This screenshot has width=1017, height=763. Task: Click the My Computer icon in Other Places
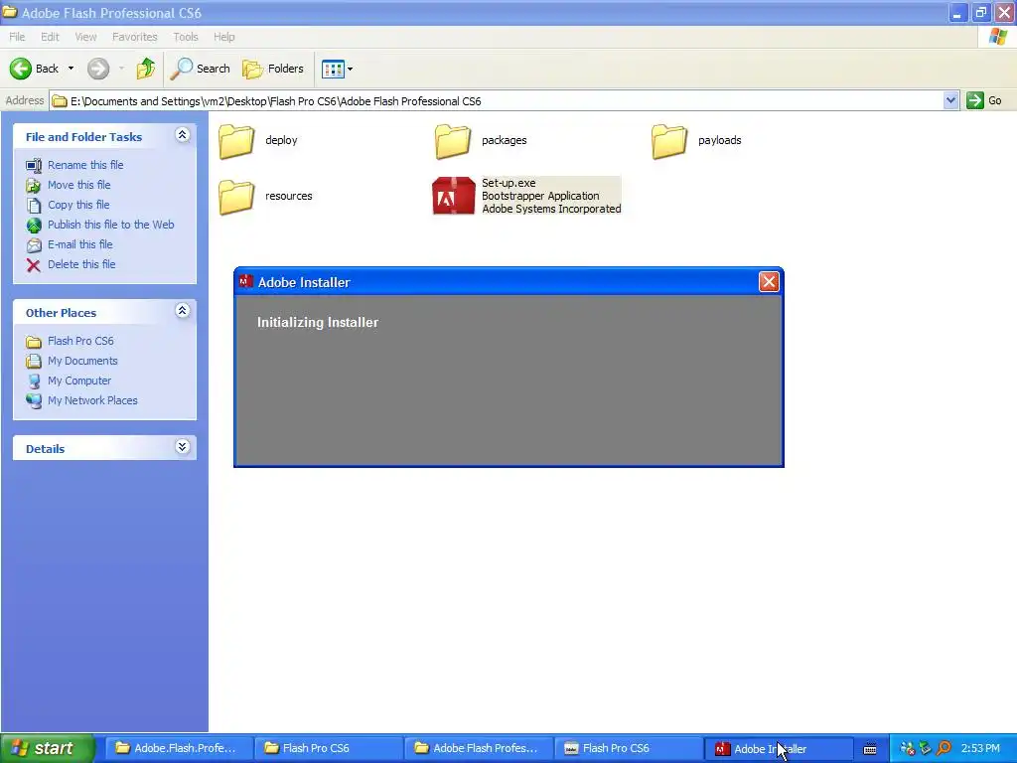click(34, 381)
